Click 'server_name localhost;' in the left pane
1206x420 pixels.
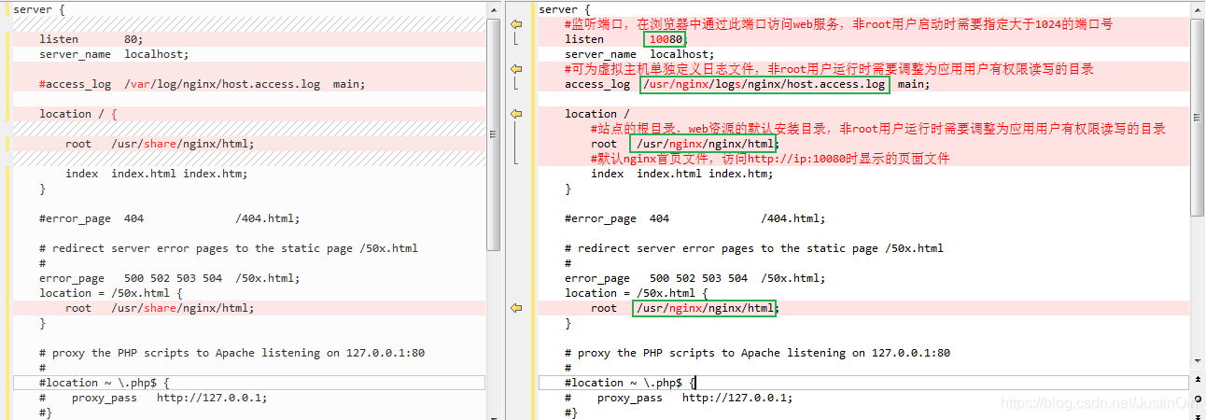[114, 54]
